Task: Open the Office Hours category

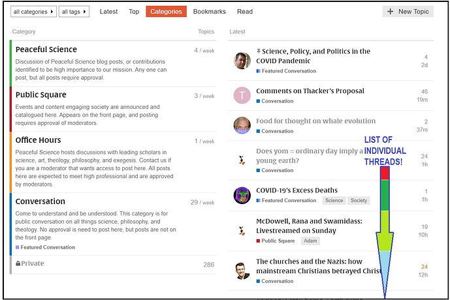Action: 38,140
